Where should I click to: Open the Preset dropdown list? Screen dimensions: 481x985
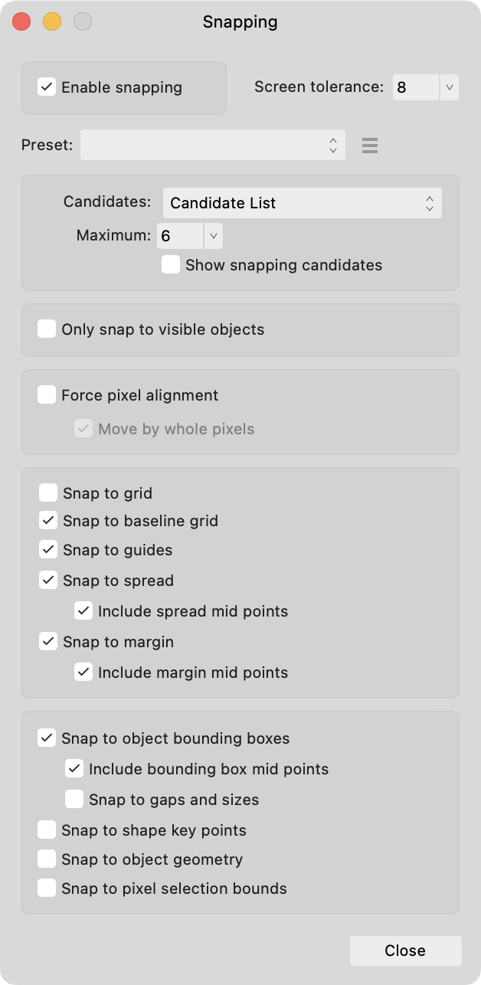point(213,146)
